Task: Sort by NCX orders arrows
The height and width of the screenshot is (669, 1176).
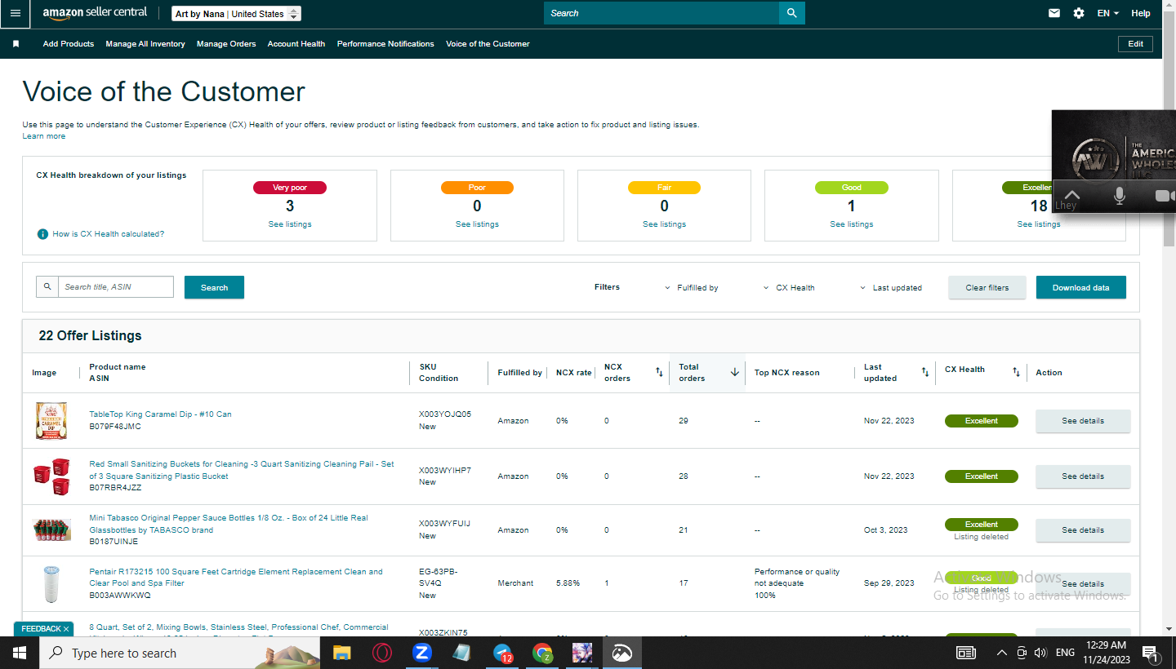Action: 659,372
